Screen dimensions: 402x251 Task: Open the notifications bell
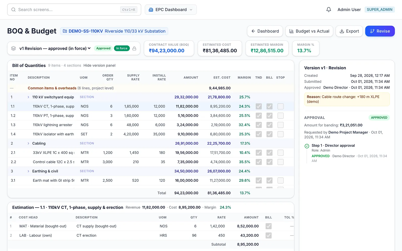(329, 10)
